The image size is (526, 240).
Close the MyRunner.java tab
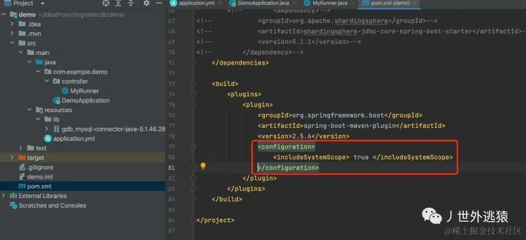(x=352, y=3)
